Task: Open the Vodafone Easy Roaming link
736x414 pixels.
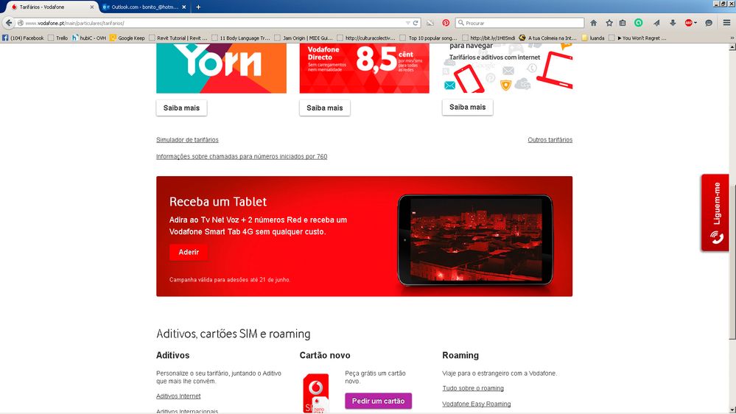Action: click(477, 404)
